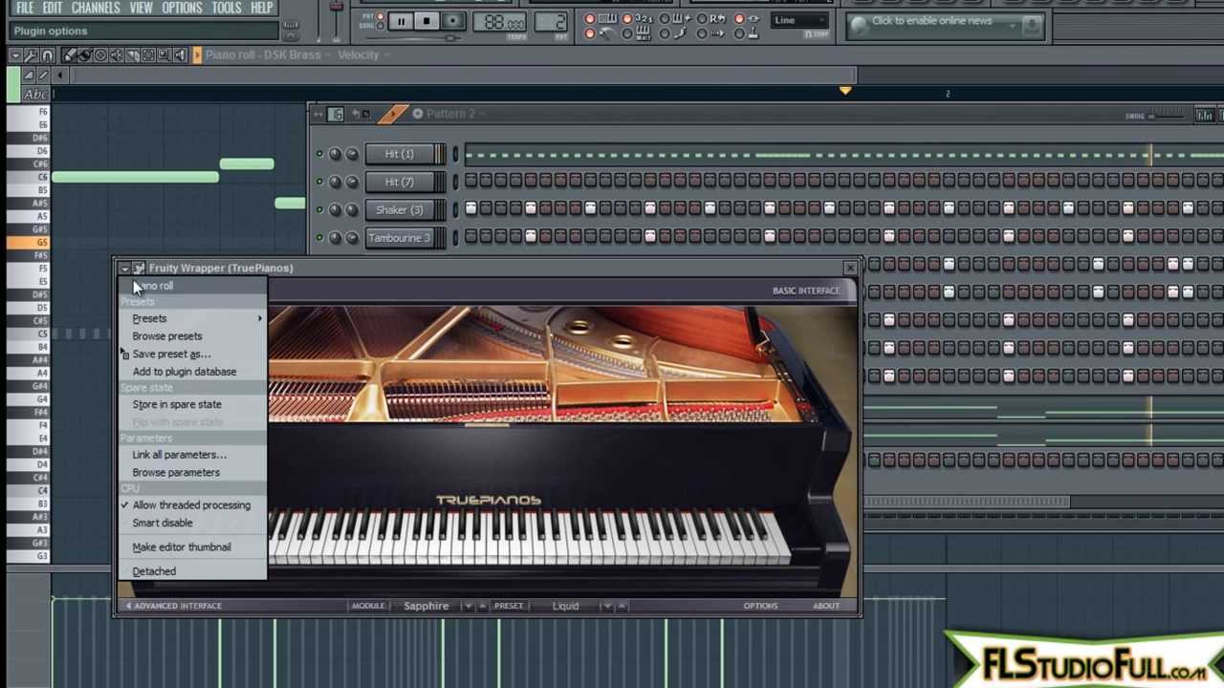Open the Liquid preset dropdown arrow
Viewport: 1224px width, 688px height.
pos(608,606)
